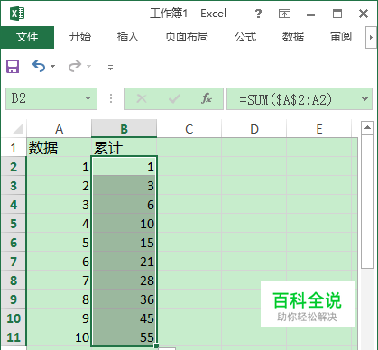
Task: Select column E header
Action: coord(319,129)
